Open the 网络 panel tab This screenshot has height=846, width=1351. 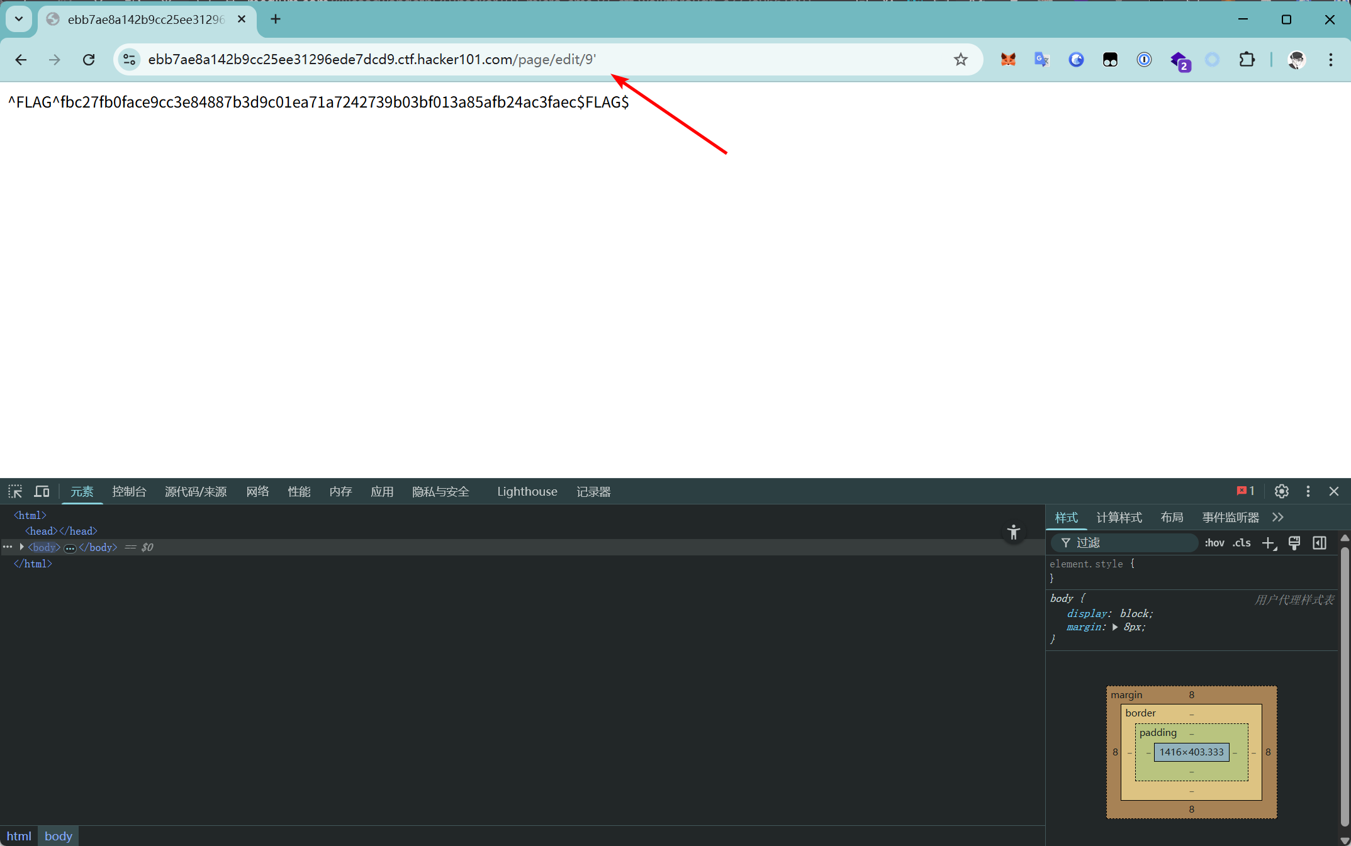point(257,491)
